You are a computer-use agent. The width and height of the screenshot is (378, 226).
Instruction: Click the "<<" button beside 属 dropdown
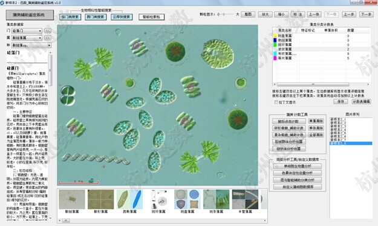48,38
